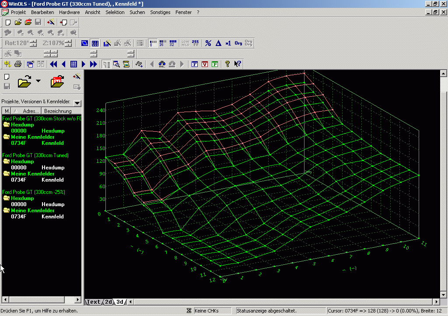Click the percent display icon

coord(208,43)
